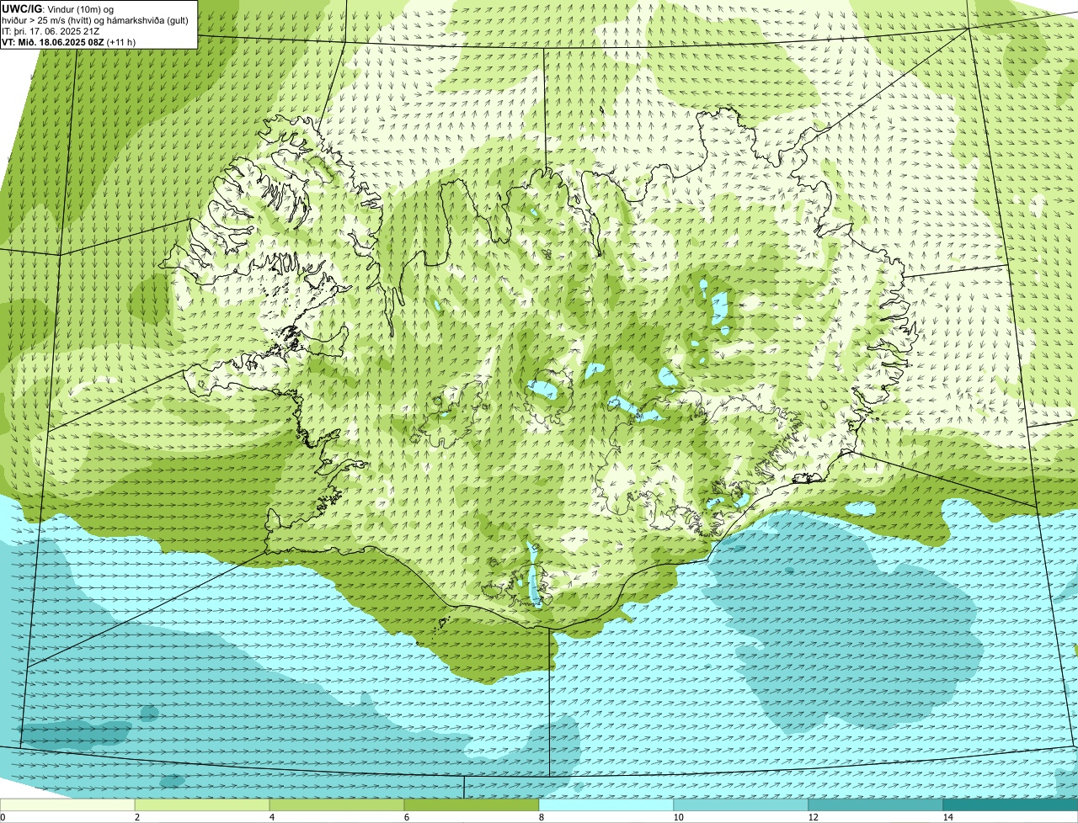Click the 'VT: Mið. 18.06.2025 08Z (+11 h)' line
The image size is (1078, 823).
69,42
